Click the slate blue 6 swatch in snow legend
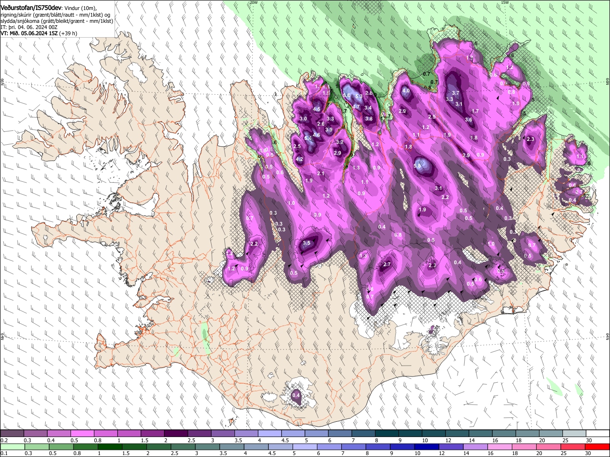Viewport: 610px width, 457px height. 340,433
